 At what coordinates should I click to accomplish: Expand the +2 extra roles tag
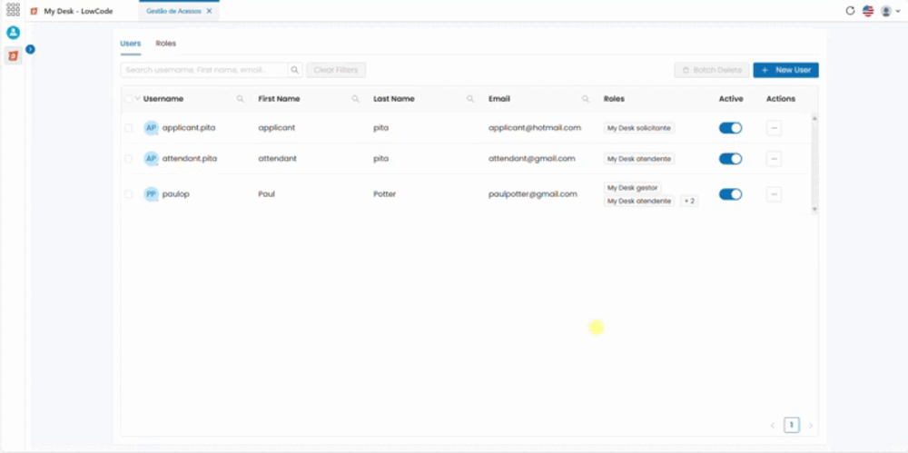coord(688,201)
